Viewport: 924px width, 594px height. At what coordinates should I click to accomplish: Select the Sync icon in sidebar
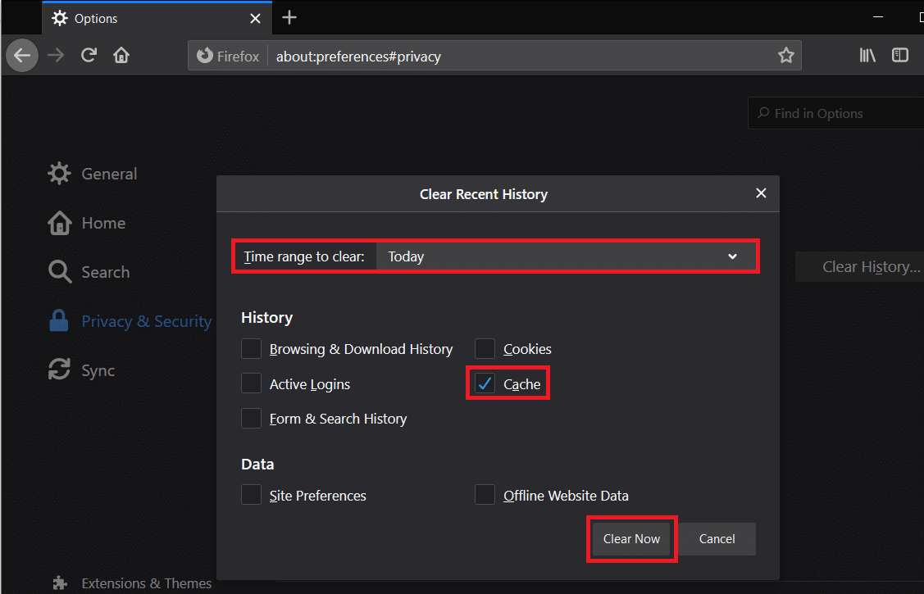[x=58, y=370]
